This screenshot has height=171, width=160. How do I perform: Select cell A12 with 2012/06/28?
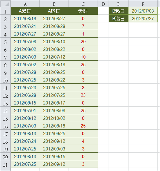pyautogui.click(x=25, y=95)
